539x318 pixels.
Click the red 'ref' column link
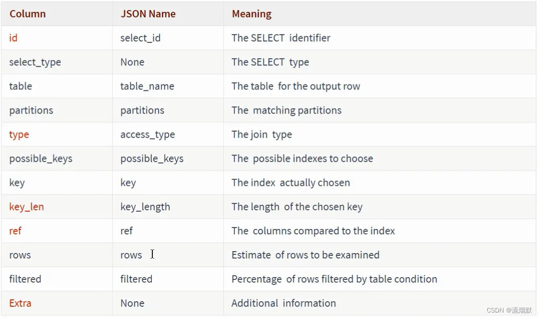[15, 231]
